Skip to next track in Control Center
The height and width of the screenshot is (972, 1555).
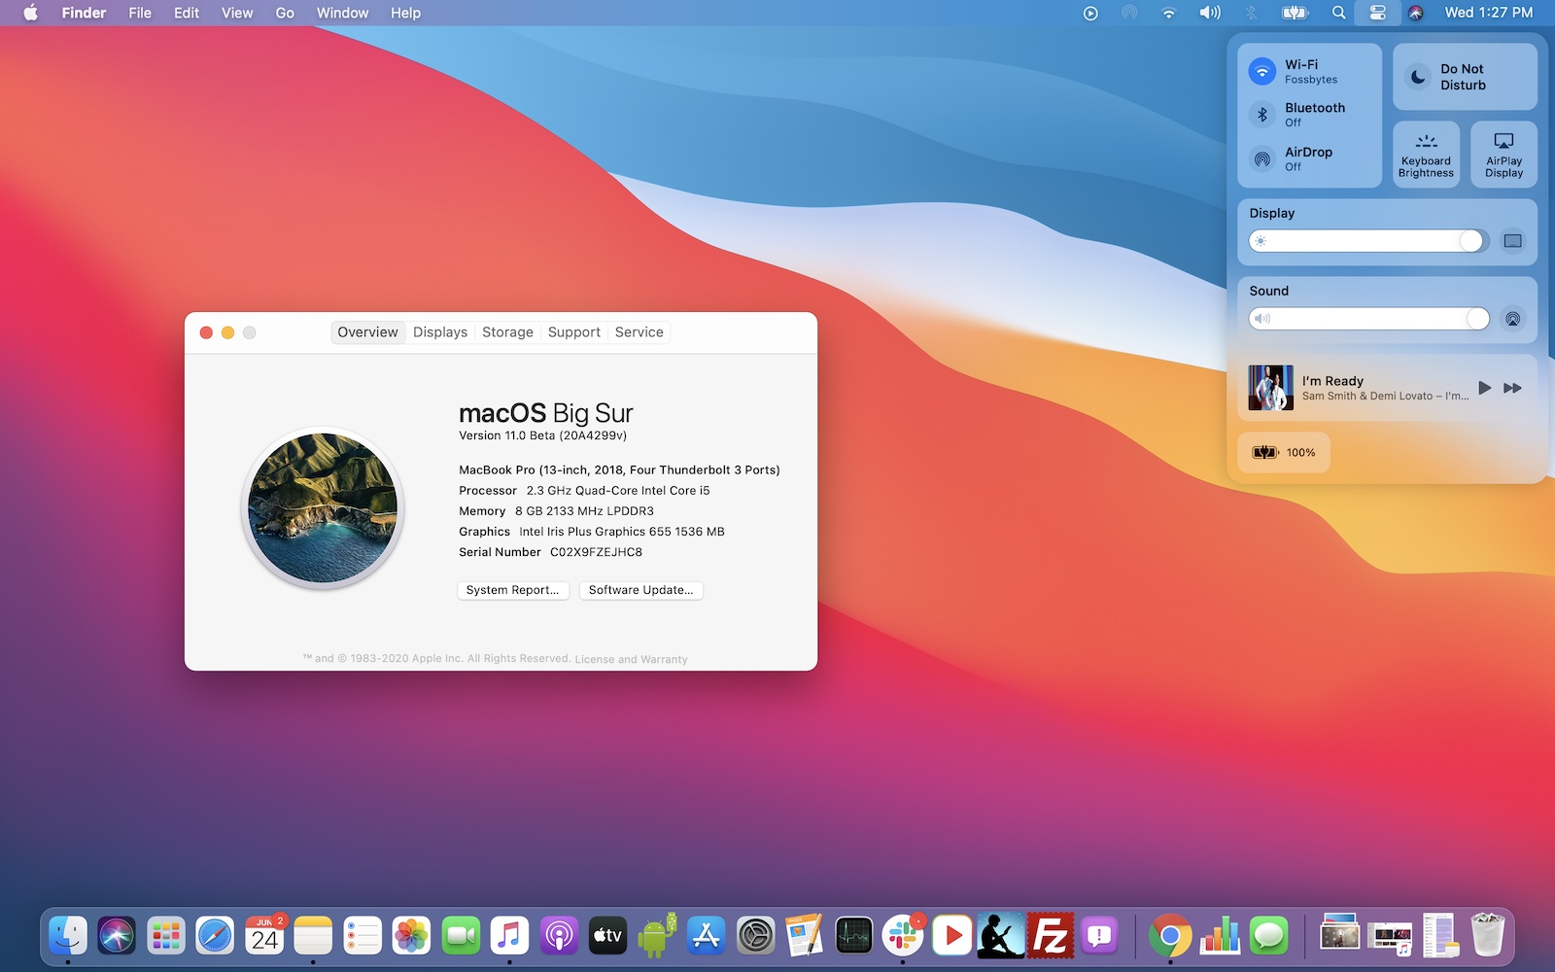tap(1512, 388)
